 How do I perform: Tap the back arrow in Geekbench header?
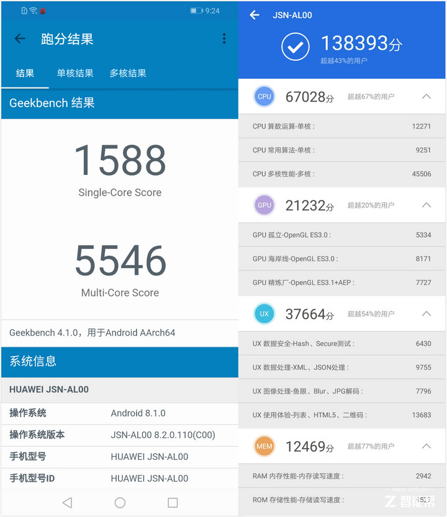pyautogui.click(x=20, y=39)
